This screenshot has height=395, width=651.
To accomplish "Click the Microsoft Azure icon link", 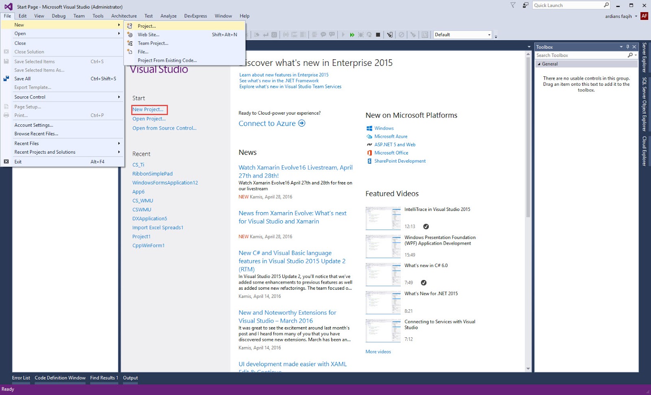I will 369,137.
